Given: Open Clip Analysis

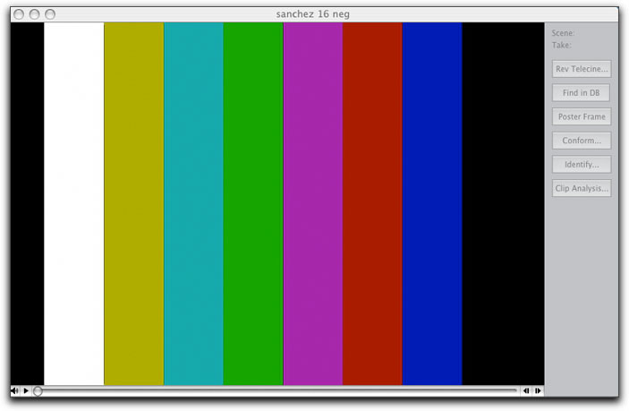Looking at the screenshot, I should tap(582, 188).
